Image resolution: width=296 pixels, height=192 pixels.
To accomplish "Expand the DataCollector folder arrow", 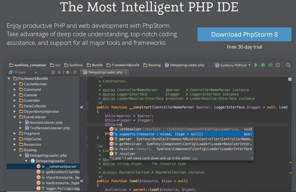I will 15,106.
